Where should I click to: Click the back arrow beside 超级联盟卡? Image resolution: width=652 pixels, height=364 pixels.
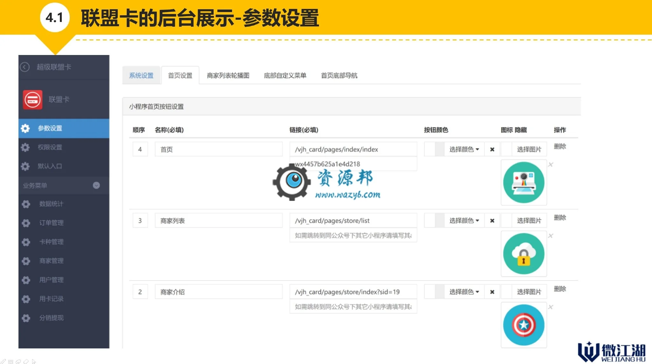click(x=25, y=67)
